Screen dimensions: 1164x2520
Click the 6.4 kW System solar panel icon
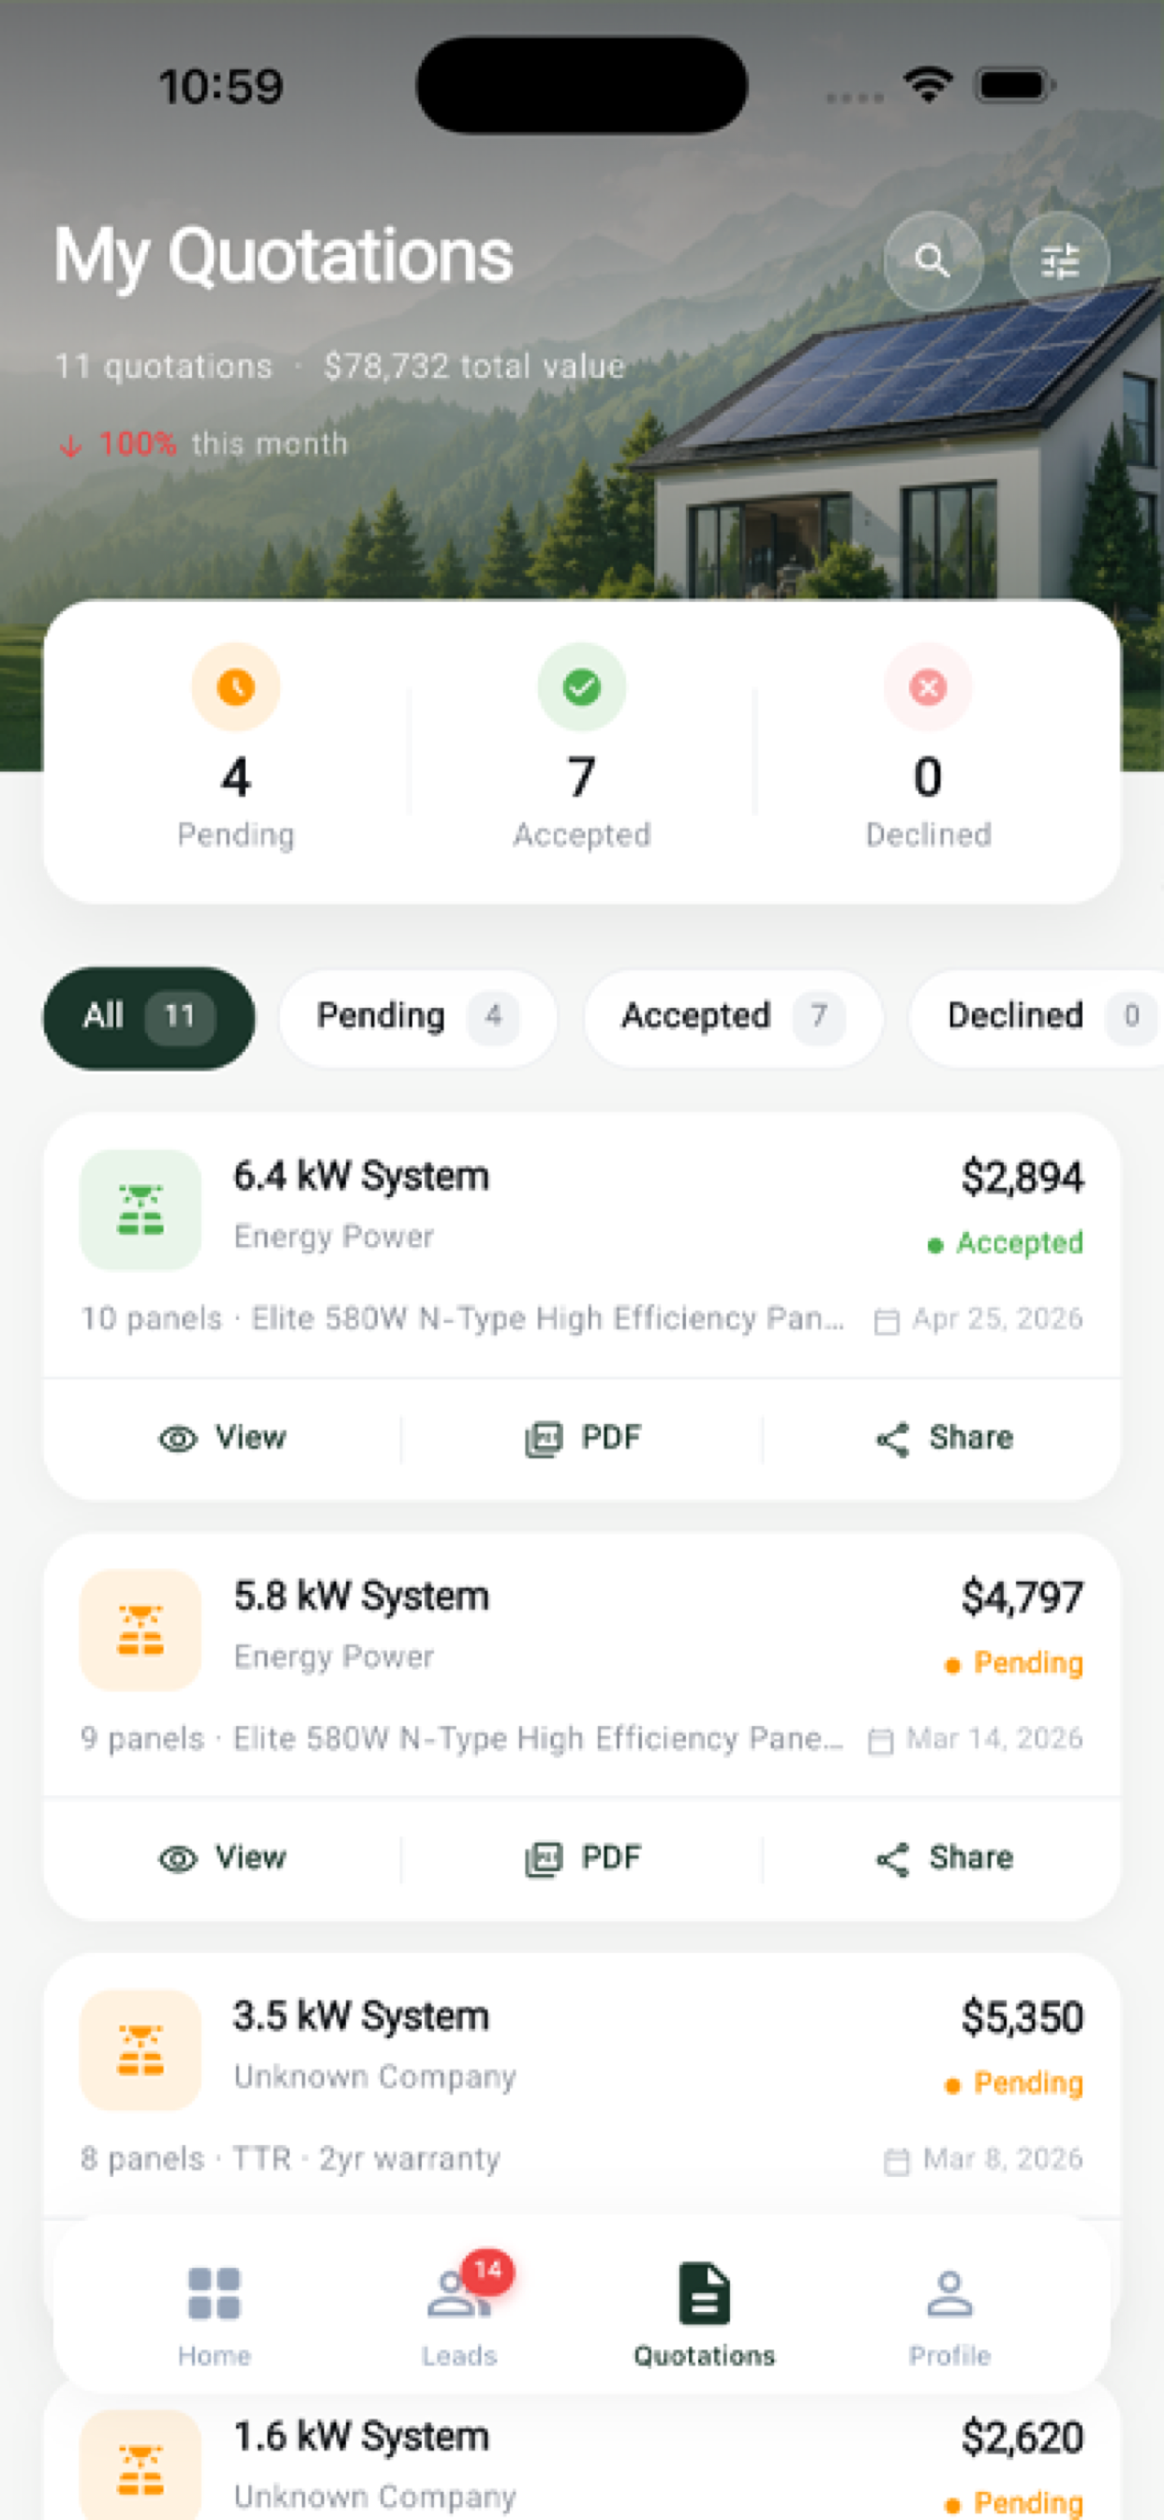click(x=141, y=1210)
